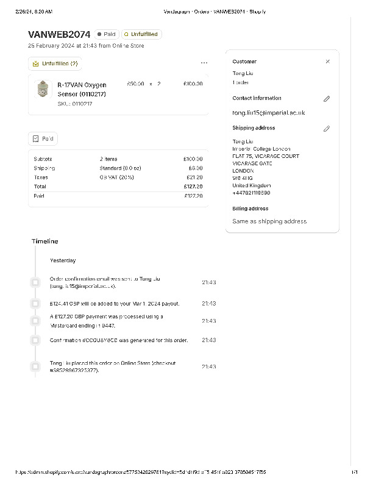Click the Paid status badge beside the order number
373x483 pixels.
pyautogui.click(x=106, y=35)
